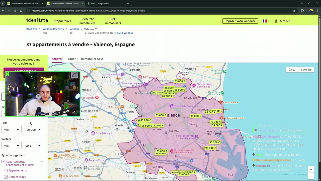
Task: Close the Faro - Google Maps tab
Action: (x=122, y=4)
